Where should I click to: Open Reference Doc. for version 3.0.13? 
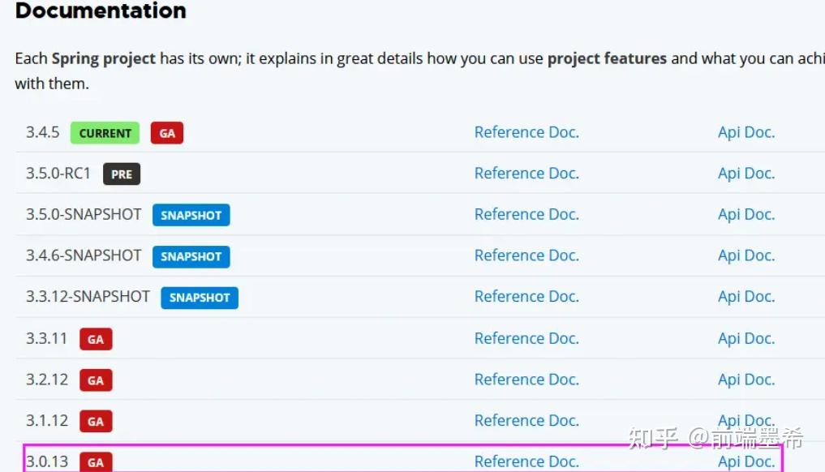526,461
